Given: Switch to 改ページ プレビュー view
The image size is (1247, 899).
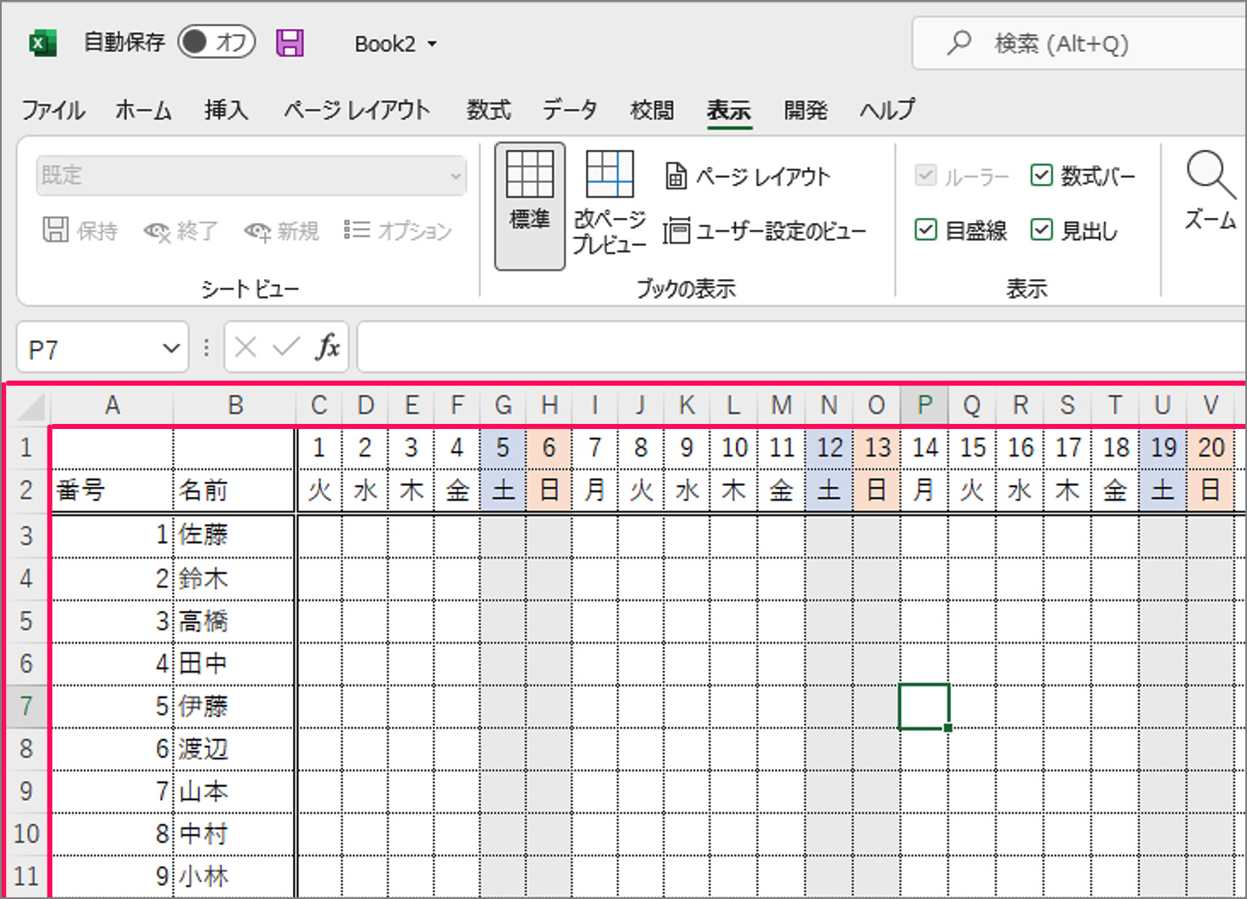Looking at the screenshot, I should (x=609, y=204).
